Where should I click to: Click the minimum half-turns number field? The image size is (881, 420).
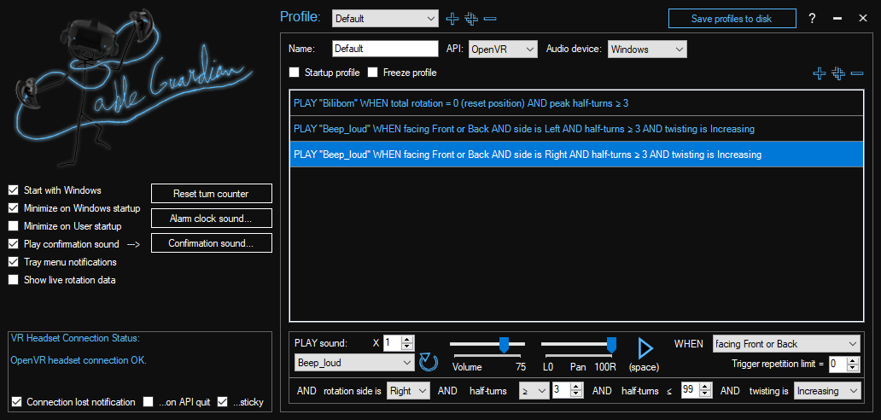[x=561, y=391]
